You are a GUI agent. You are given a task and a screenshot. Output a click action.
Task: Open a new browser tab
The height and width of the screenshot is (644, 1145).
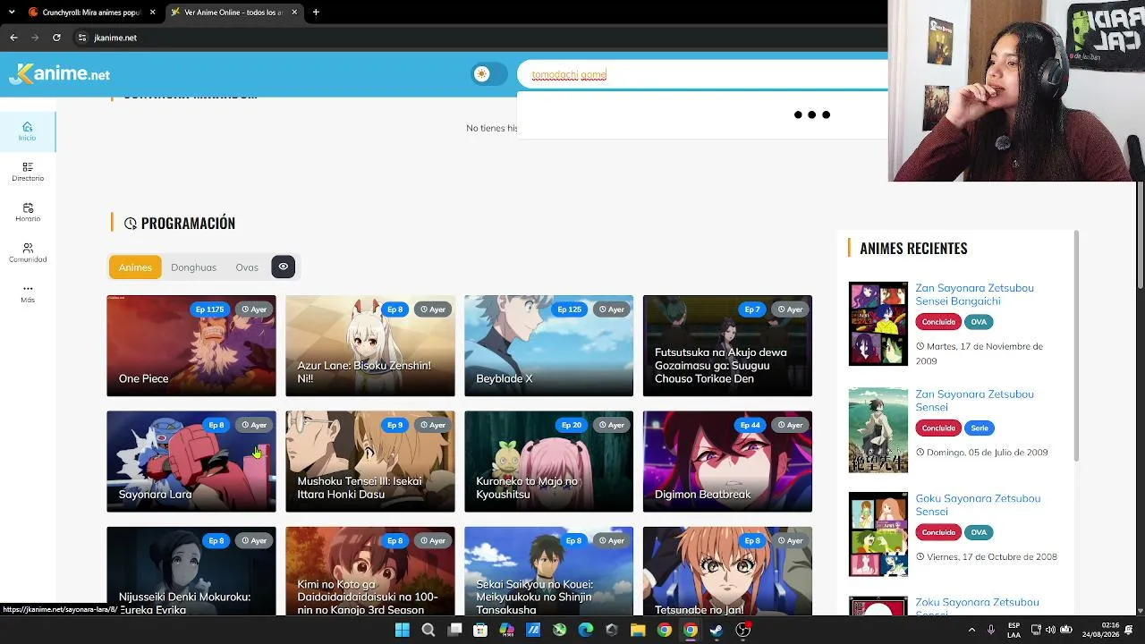pos(316,13)
